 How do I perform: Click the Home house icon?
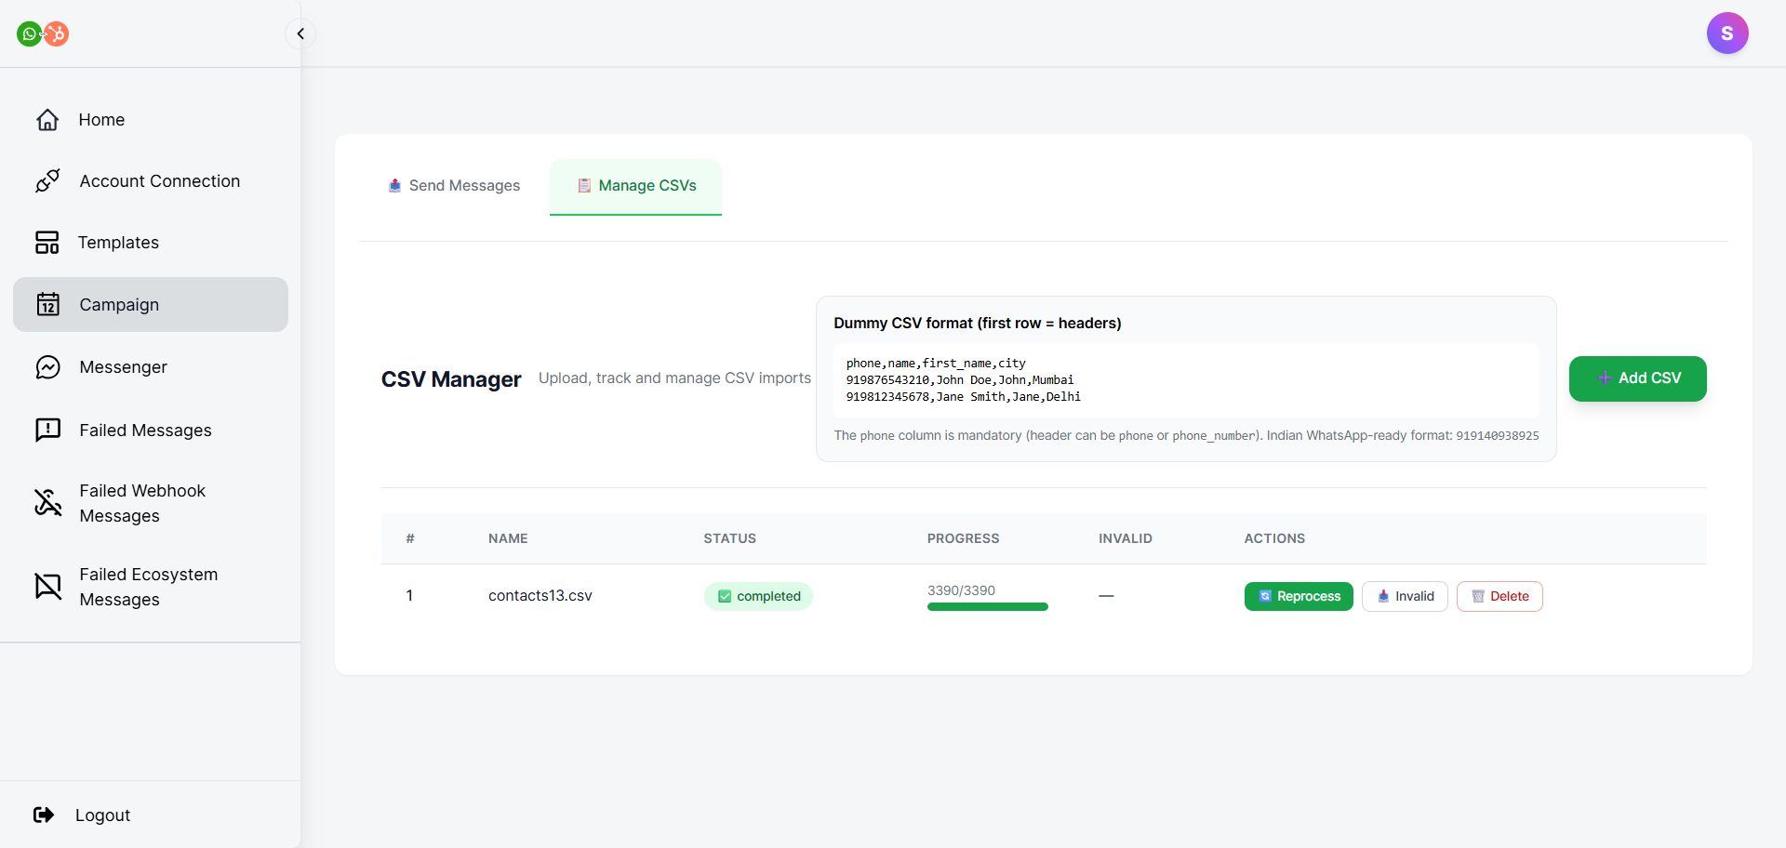pos(47,120)
